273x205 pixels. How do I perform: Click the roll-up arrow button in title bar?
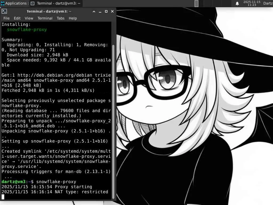pyautogui.click(x=94, y=11)
